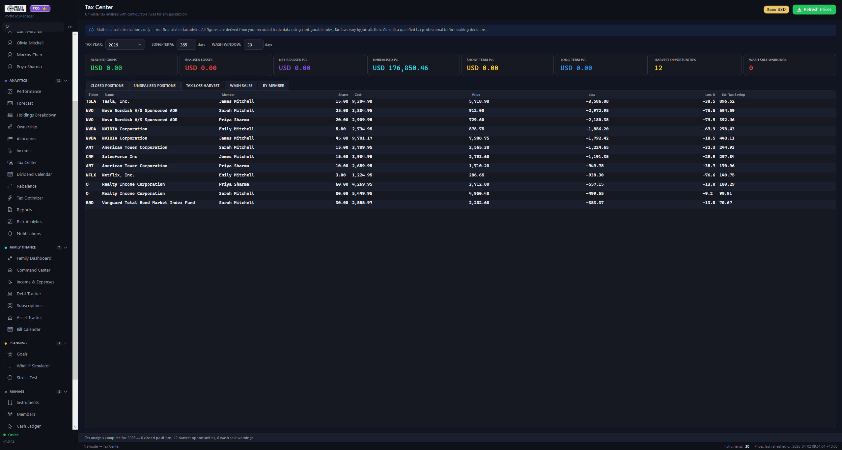This screenshot has width=842, height=450.
Task: Click the Notifications bell icon
Action: point(10,233)
